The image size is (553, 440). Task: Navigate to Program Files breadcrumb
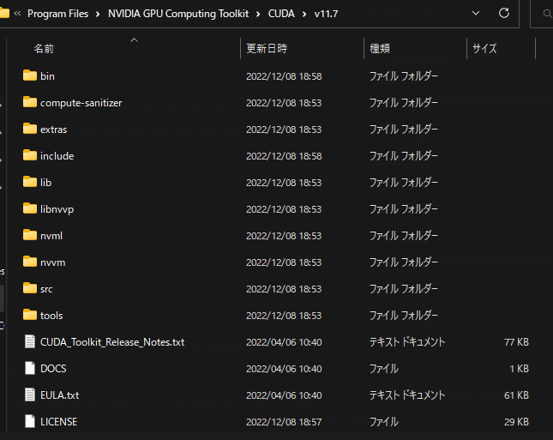pyautogui.click(x=57, y=14)
